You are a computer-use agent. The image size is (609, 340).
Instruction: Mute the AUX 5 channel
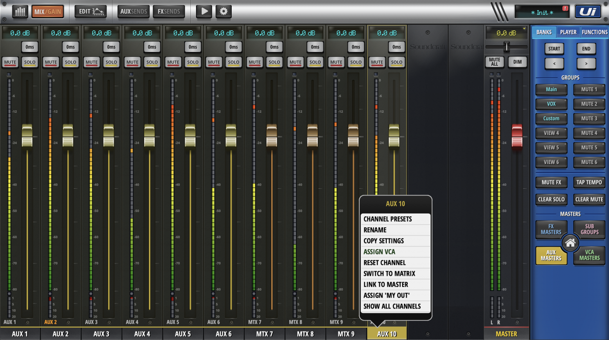(173, 62)
